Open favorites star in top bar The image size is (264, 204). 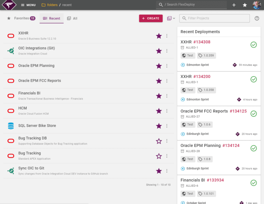tap(245, 5)
